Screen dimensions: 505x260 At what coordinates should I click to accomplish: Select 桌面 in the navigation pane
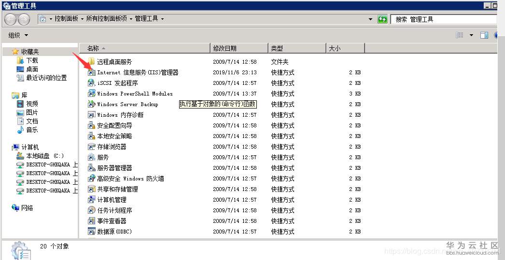[32, 69]
